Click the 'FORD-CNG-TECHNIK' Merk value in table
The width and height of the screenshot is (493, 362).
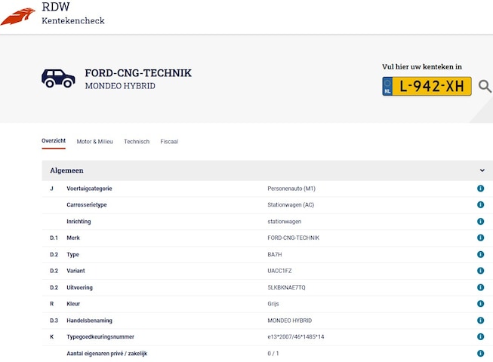(x=294, y=238)
